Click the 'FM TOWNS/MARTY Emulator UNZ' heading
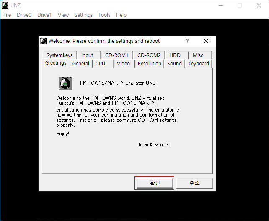 117,83
